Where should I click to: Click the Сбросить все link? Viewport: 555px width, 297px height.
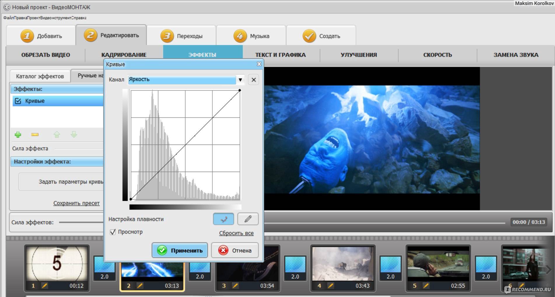tap(236, 233)
